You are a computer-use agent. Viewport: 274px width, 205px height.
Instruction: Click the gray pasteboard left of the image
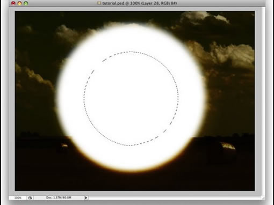(x=12, y=100)
